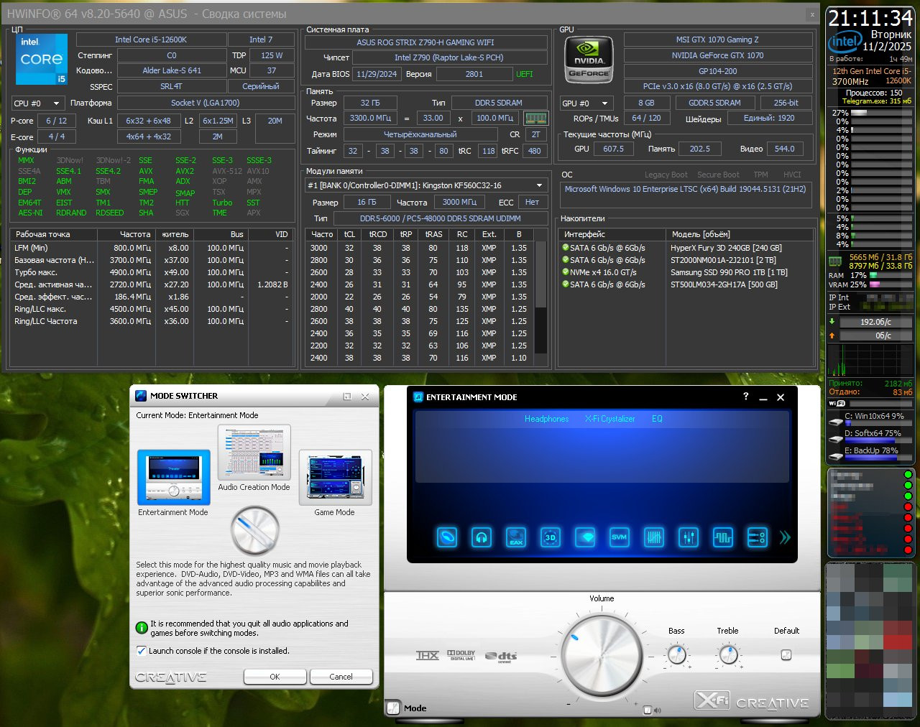Open the CPU #0 dropdown in HWiNFO

click(37, 103)
